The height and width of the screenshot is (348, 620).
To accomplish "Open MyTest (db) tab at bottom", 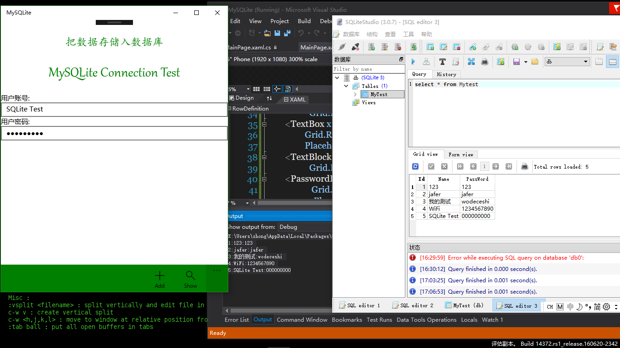I will [464, 305].
